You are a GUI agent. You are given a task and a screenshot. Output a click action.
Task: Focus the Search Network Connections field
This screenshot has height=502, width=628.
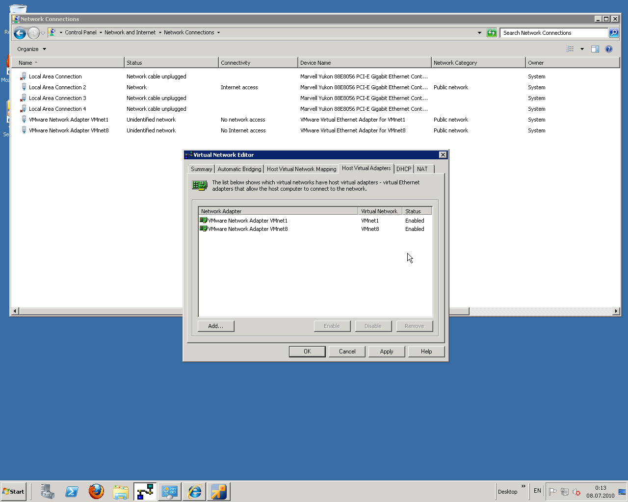click(554, 33)
